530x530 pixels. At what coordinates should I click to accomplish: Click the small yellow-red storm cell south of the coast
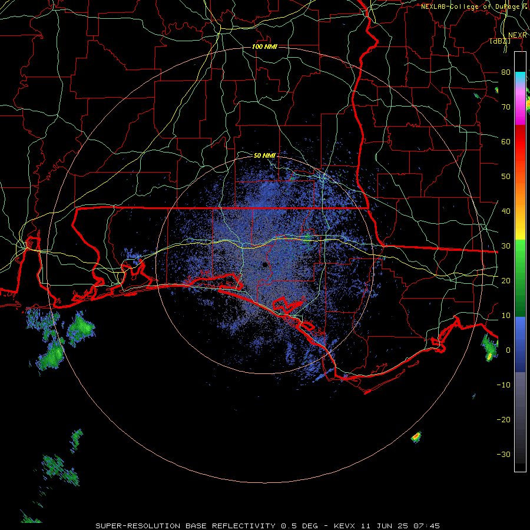(416, 437)
